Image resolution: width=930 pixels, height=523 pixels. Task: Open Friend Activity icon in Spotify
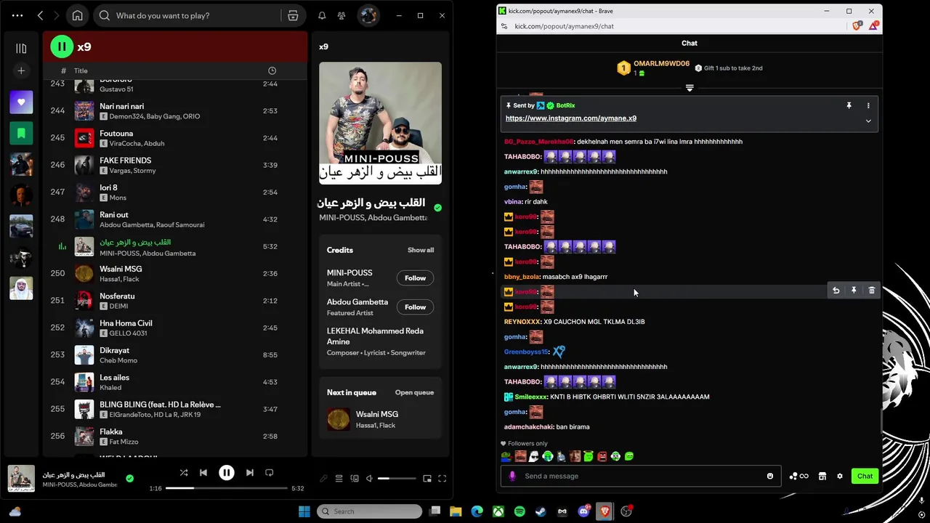pos(341,15)
